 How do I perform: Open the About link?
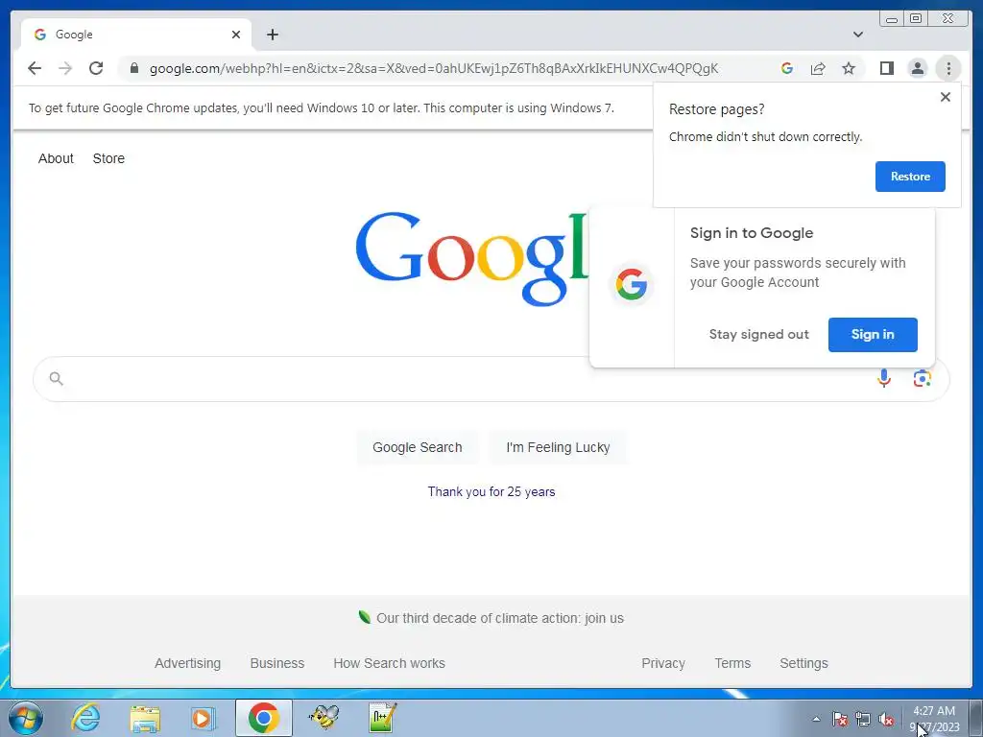click(56, 158)
